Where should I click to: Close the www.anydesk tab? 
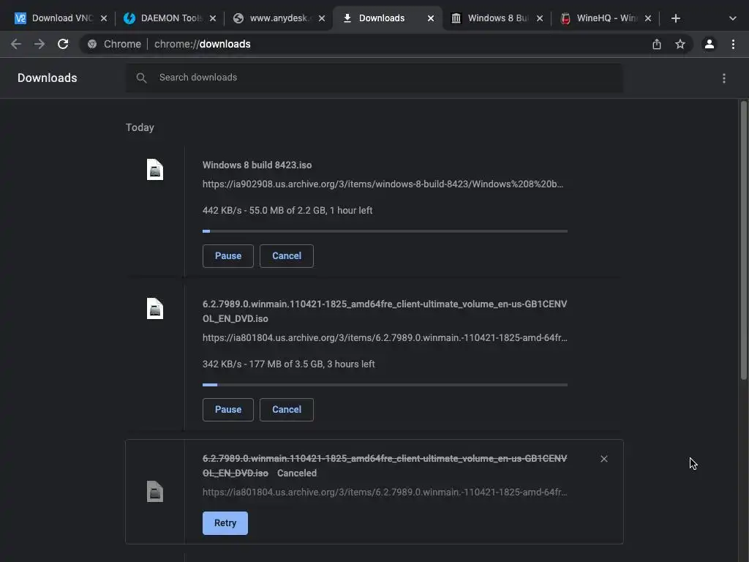[x=322, y=18]
